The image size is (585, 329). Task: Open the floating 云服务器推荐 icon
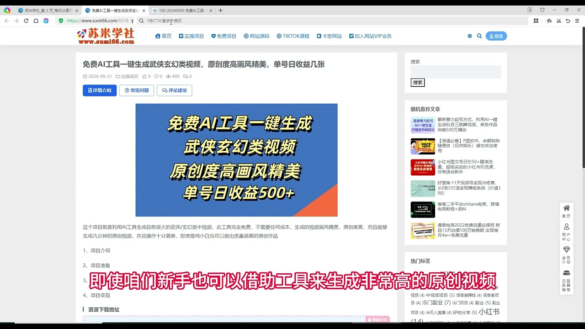pos(566,281)
